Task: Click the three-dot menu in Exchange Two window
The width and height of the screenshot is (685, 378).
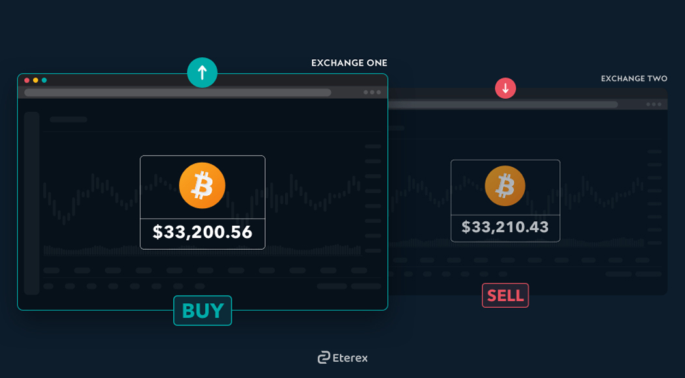Action: pos(654,104)
